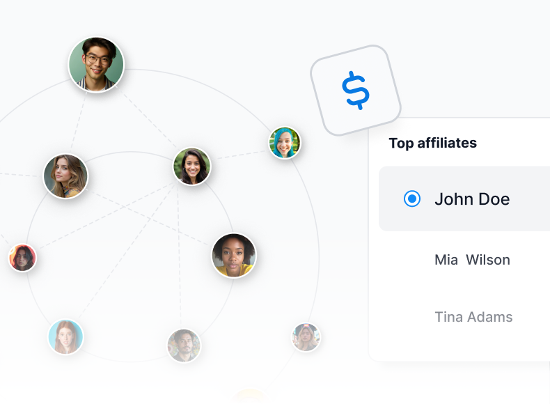Choose Mia Wilson in the affiliates list

coord(472,260)
